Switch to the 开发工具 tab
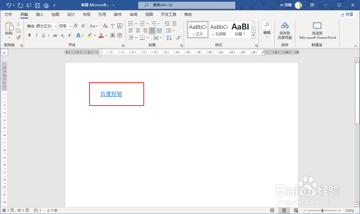The image size is (360, 214). (169, 14)
